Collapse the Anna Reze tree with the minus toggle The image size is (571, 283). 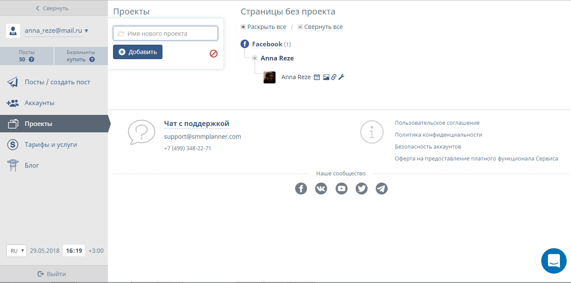(255, 57)
